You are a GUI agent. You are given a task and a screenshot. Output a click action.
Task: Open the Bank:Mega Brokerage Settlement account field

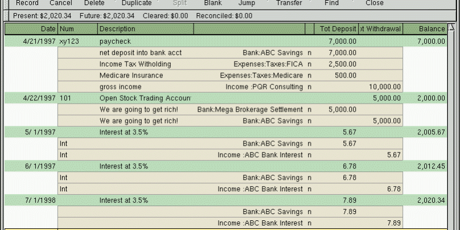249,110
